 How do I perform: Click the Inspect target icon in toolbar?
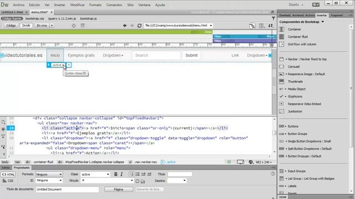74,26
